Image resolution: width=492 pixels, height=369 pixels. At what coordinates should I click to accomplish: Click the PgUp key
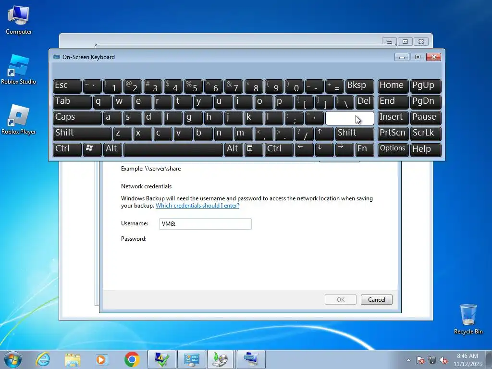click(426, 86)
